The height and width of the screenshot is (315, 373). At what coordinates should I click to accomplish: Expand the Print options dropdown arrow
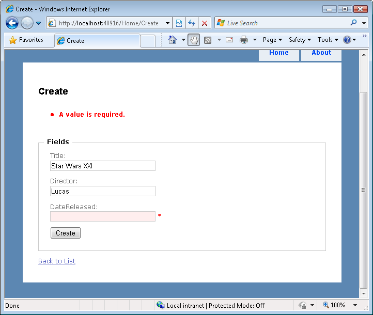click(x=255, y=40)
